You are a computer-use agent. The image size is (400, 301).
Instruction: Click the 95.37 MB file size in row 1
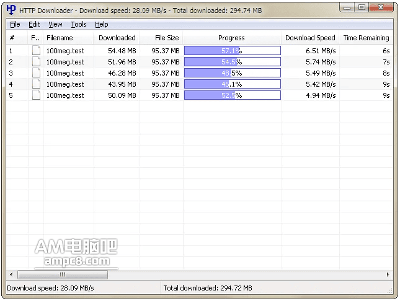166,51
